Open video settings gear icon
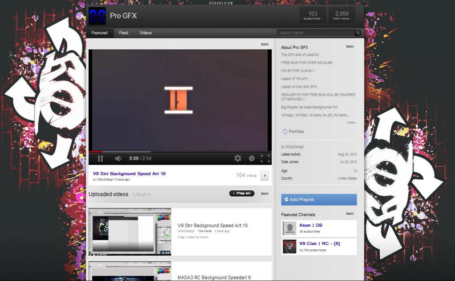Screen dimensions: 455x281 point(238,158)
